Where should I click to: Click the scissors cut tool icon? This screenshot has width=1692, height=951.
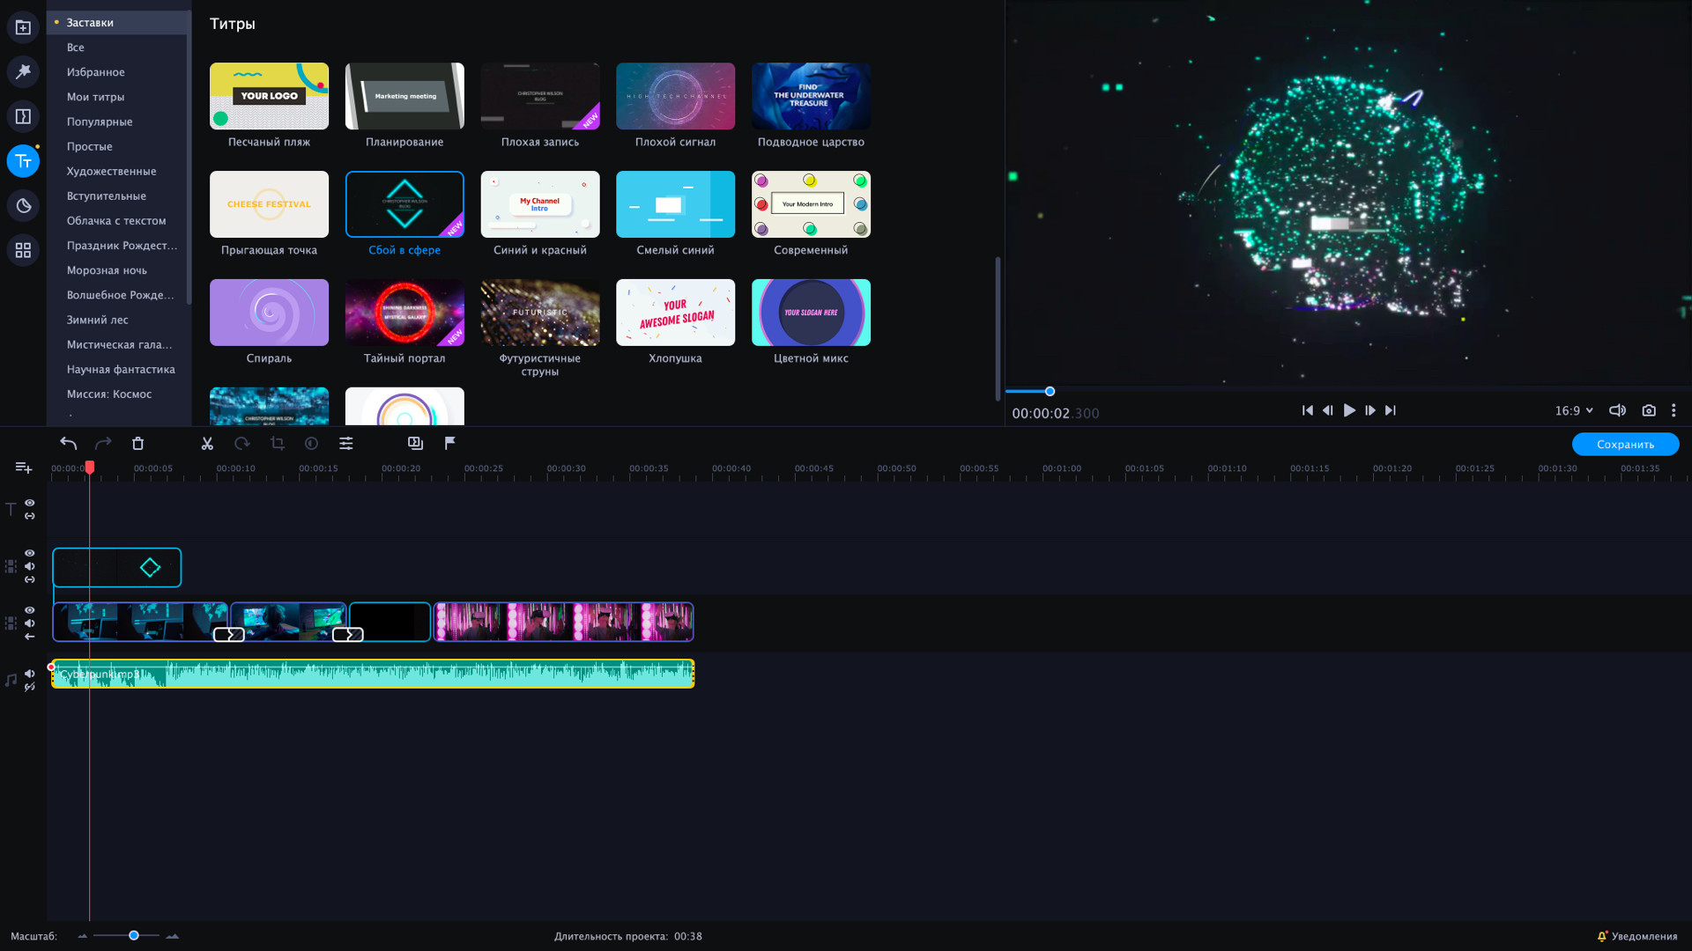coord(207,444)
